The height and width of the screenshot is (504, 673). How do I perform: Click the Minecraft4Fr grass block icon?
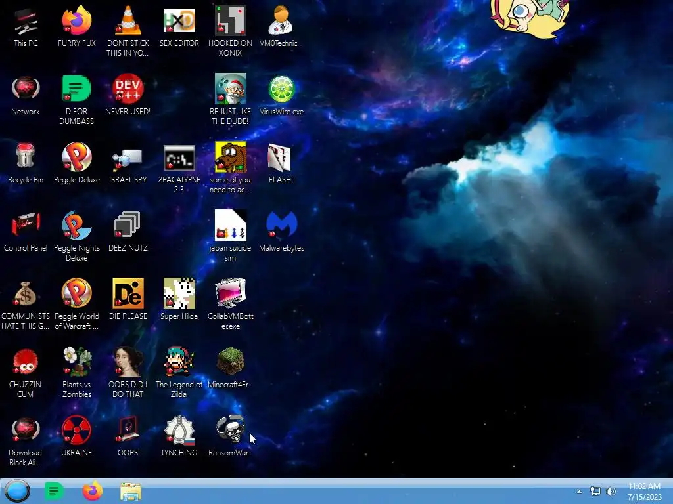[x=231, y=368]
